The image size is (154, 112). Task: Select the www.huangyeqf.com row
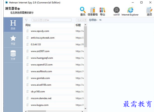pyautogui.click(x=54, y=58)
